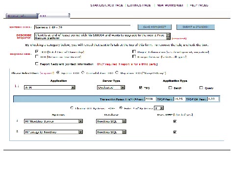Expand the Application dropdown

click(50, 88)
